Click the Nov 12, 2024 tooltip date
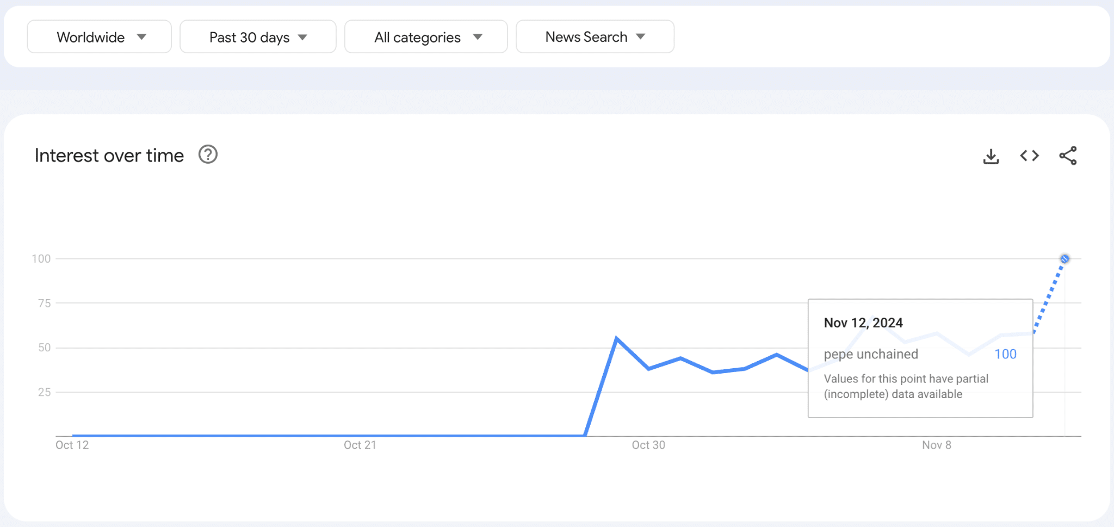 tap(863, 323)
